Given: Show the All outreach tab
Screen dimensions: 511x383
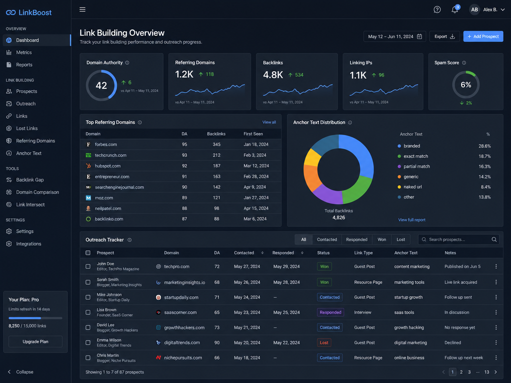Looking at the screenshot, I should [303, 240].
